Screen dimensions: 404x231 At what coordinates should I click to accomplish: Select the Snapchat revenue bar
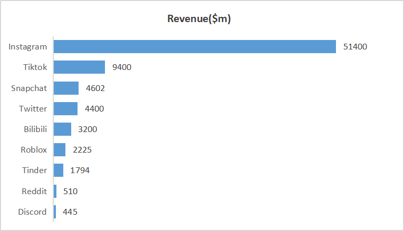point(66,88)
